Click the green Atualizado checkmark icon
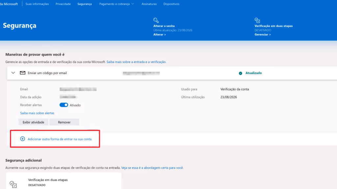337x189 pixels. tap(241, 73)
